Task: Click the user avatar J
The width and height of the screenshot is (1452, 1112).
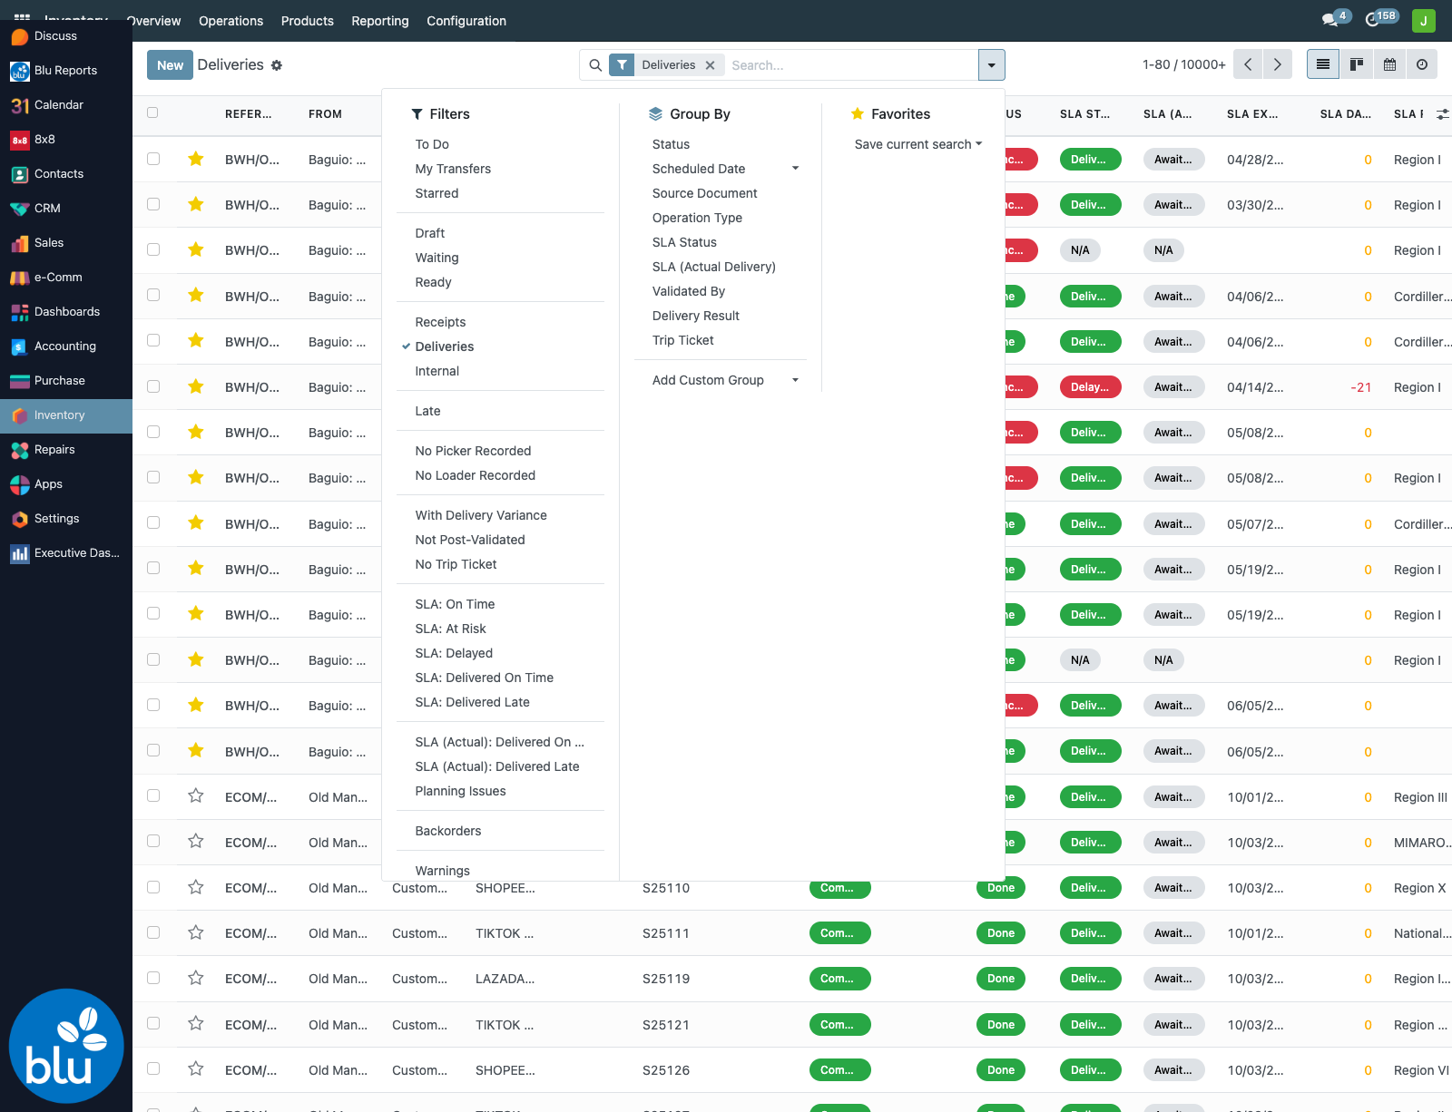Action: pos(1424,20)
